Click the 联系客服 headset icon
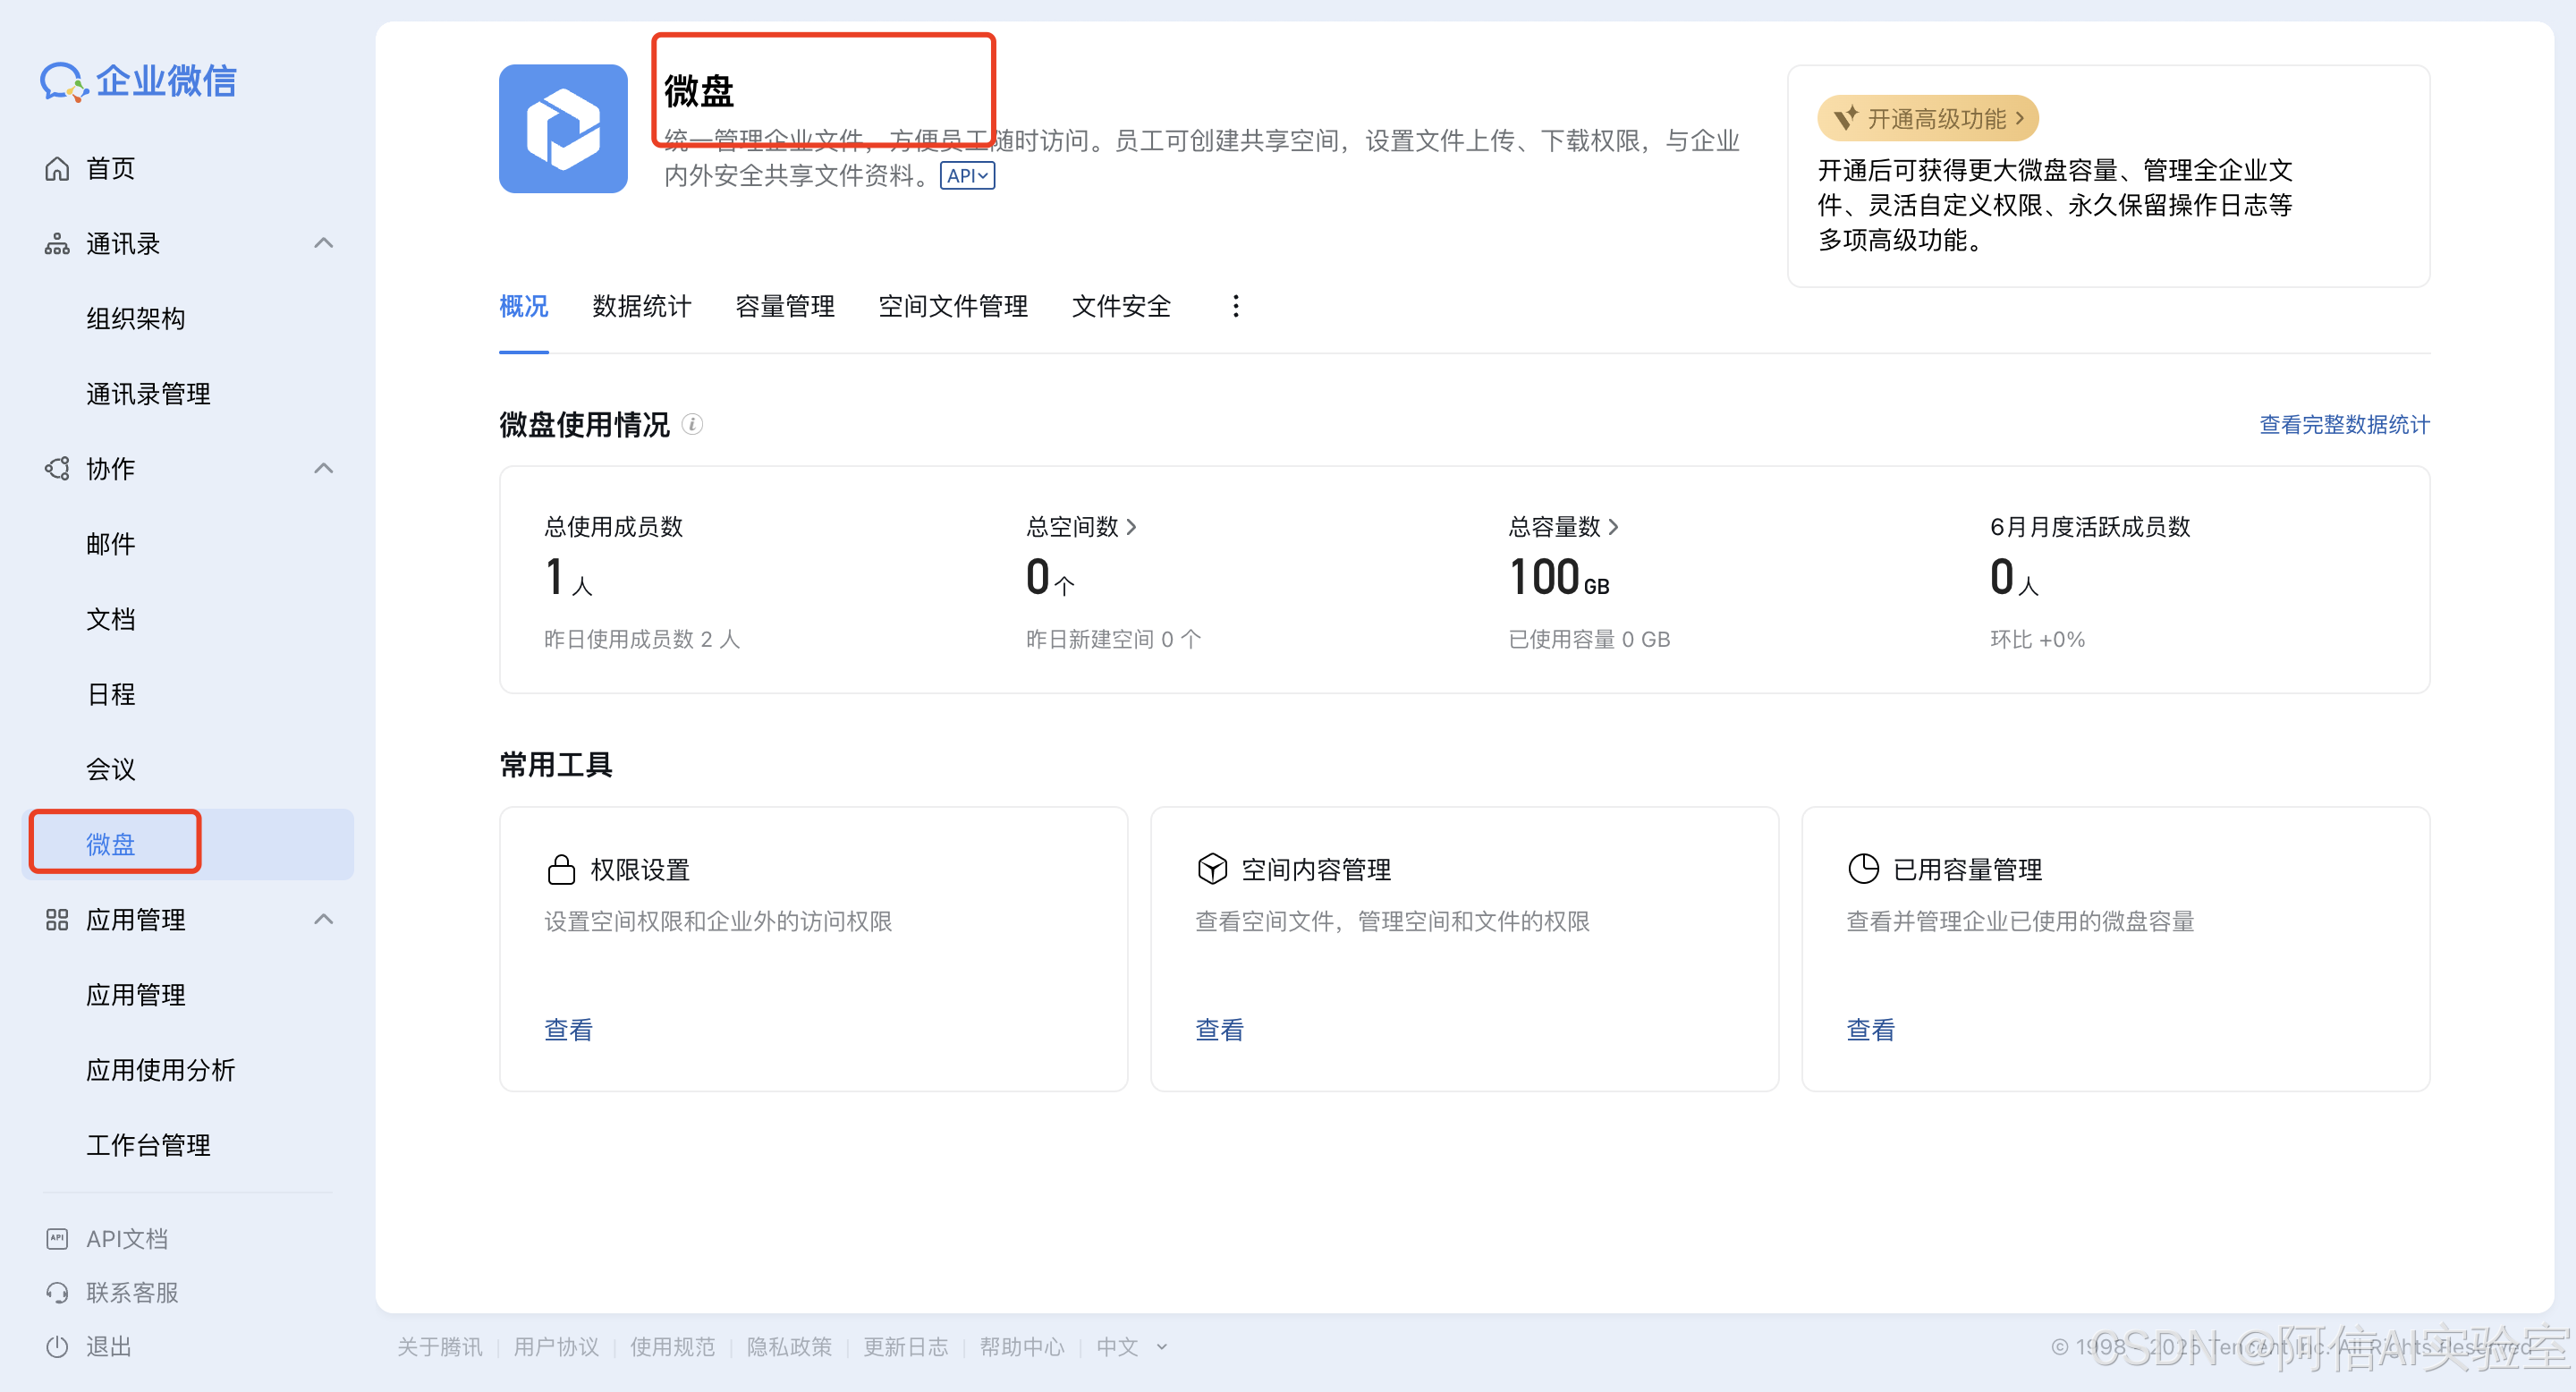 [57, 1293]
